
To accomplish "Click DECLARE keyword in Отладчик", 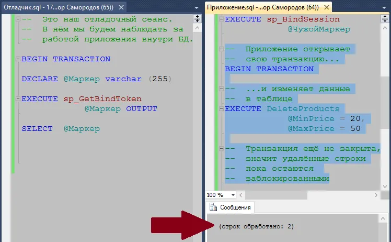I will [x=40, y=79].
